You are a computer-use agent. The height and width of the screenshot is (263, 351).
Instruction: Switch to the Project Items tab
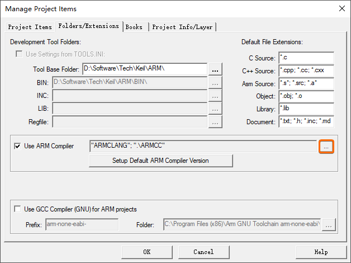(30, 27)
